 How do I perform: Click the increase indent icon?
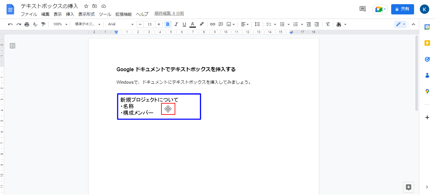coord(317,24)
